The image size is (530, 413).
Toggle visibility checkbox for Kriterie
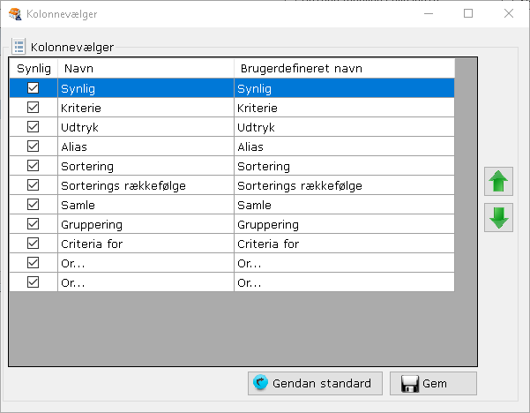pos(34,108)
